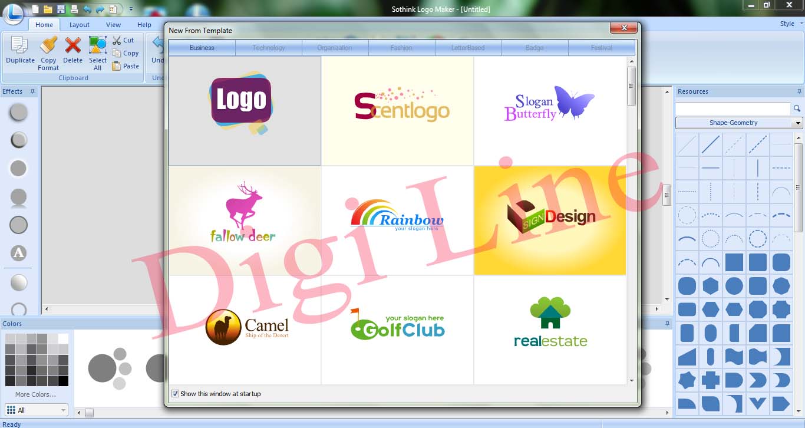
Task: Click the Paste clipboard icon
Action: [117, 66]
